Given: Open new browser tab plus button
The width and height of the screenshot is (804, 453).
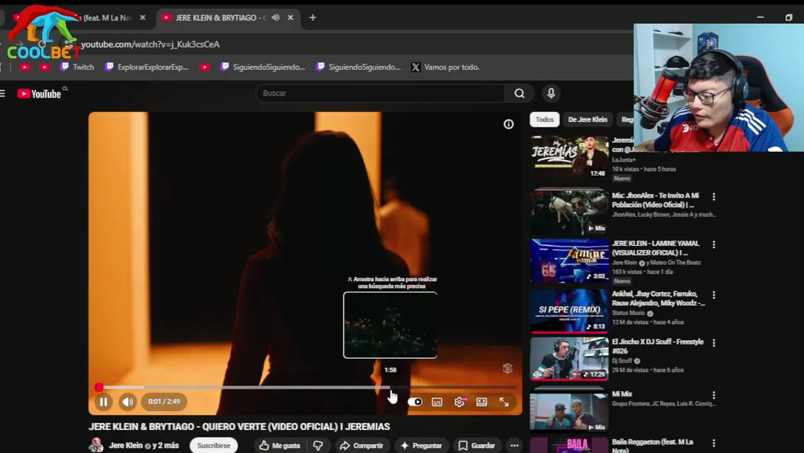Looking at the screenshot, I should click(x=313, y=18).
